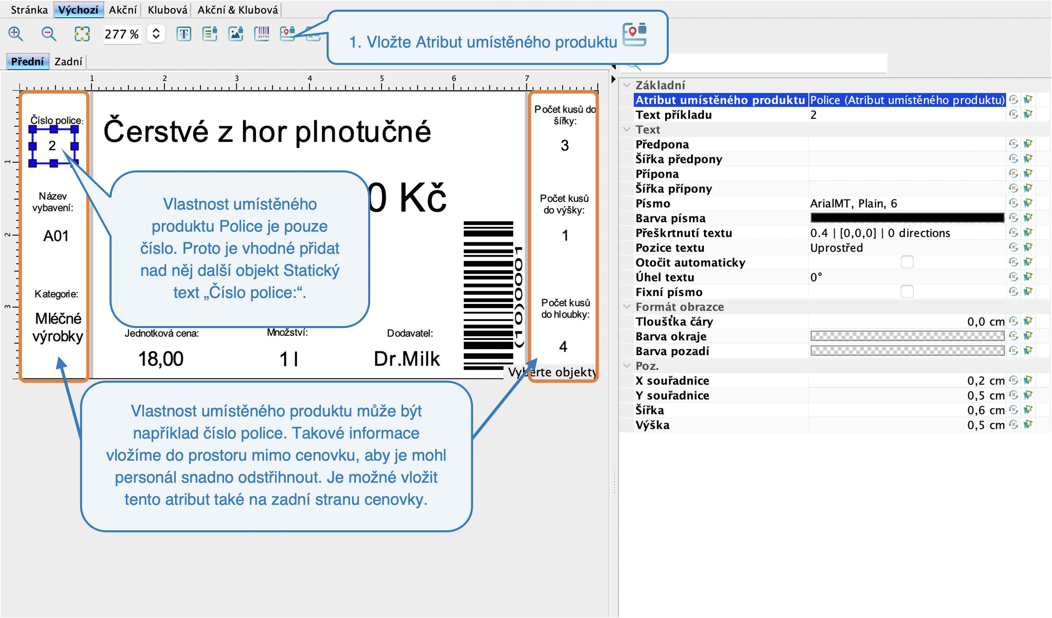Click cursor icon in Šířka přípony row
This screenshot has width=1052, height=618.
tap(1028, 188)
